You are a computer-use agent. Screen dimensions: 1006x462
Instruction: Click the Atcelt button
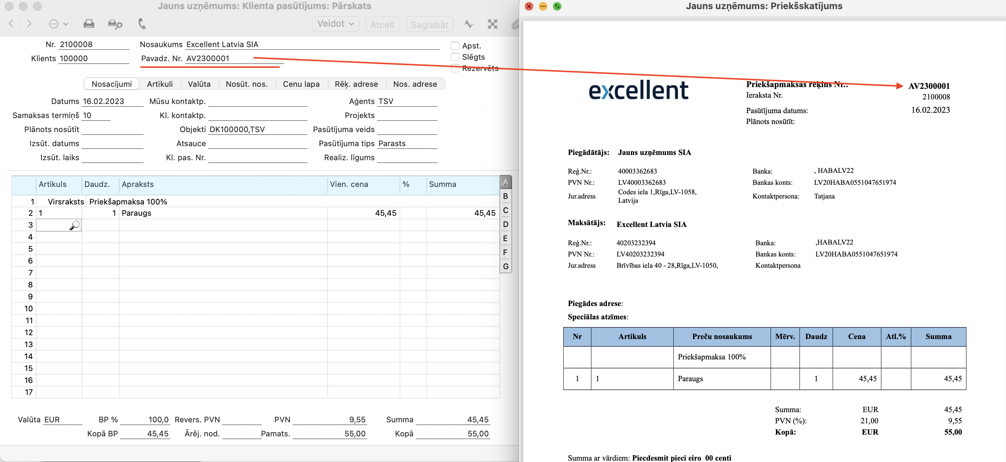tap(382, 25)
